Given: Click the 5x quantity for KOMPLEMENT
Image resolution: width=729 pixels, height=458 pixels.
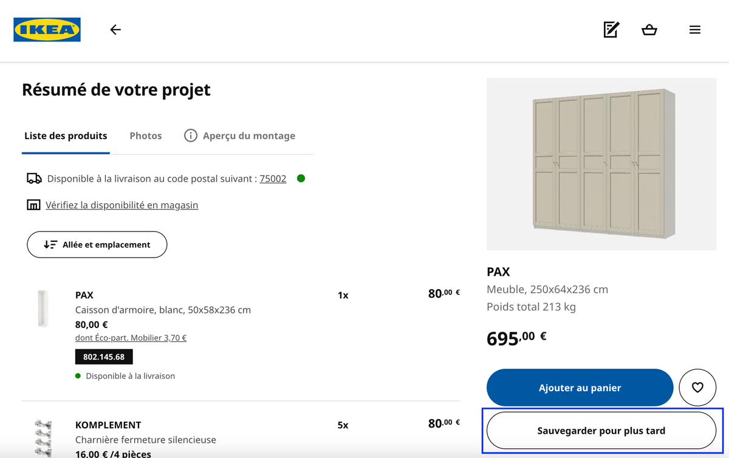Looking at the screenshot, I should pos(343,425).
